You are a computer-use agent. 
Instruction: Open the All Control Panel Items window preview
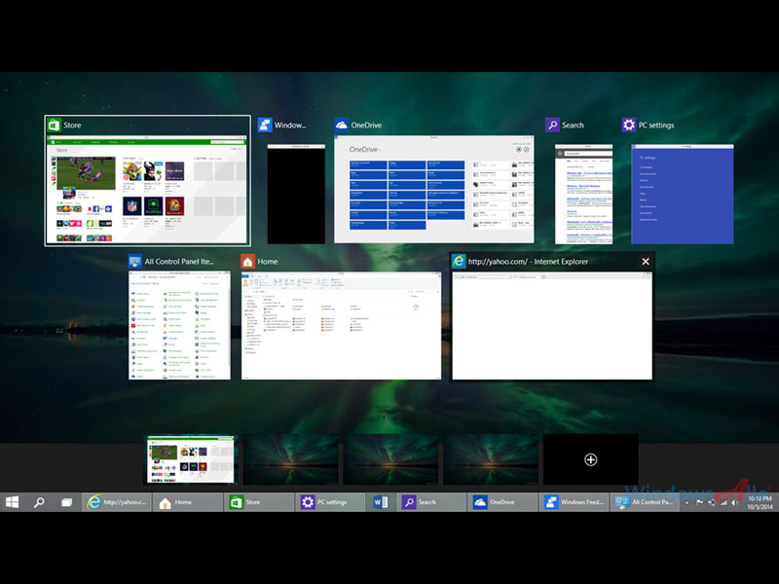182,326
